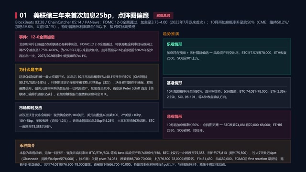Click the 悲观情形 heading
The height and width of the screenshot is (172, 306).
(x=174, y=117)
